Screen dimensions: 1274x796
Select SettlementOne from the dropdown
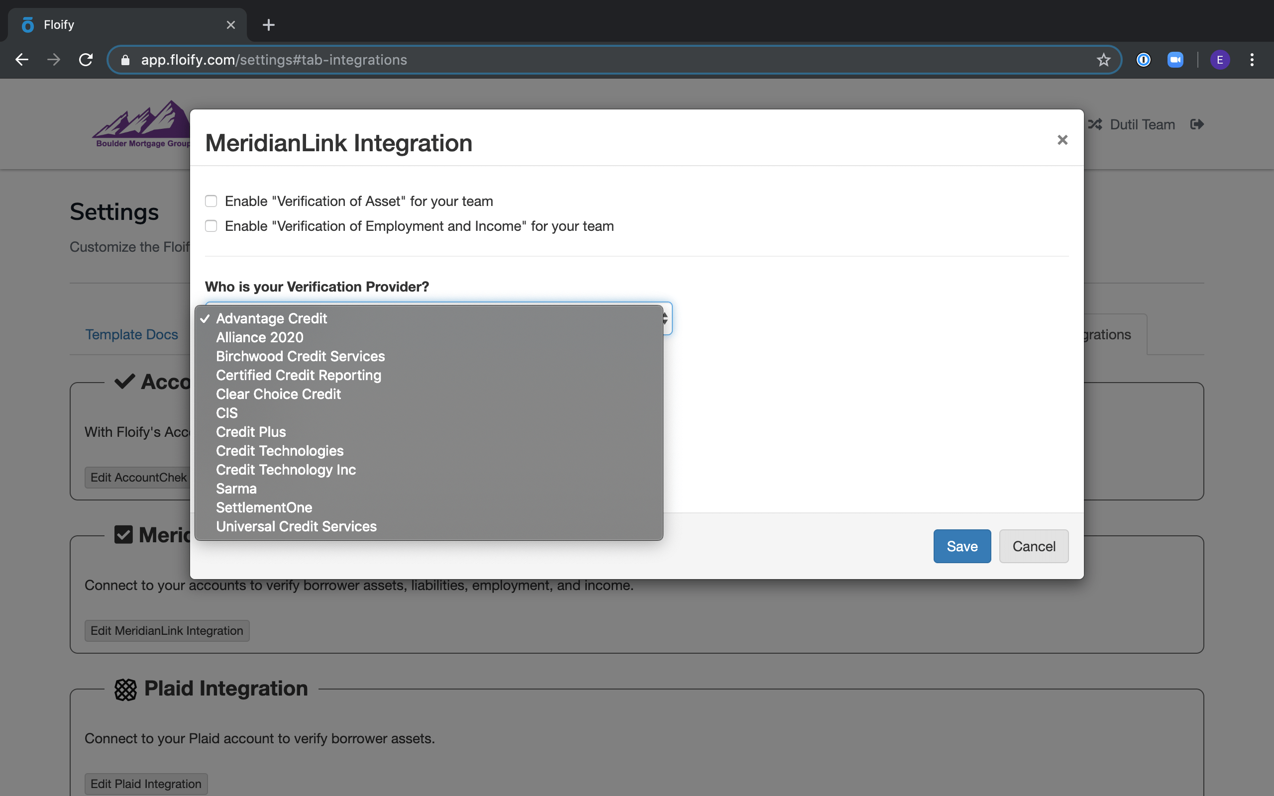pos(264,507)
